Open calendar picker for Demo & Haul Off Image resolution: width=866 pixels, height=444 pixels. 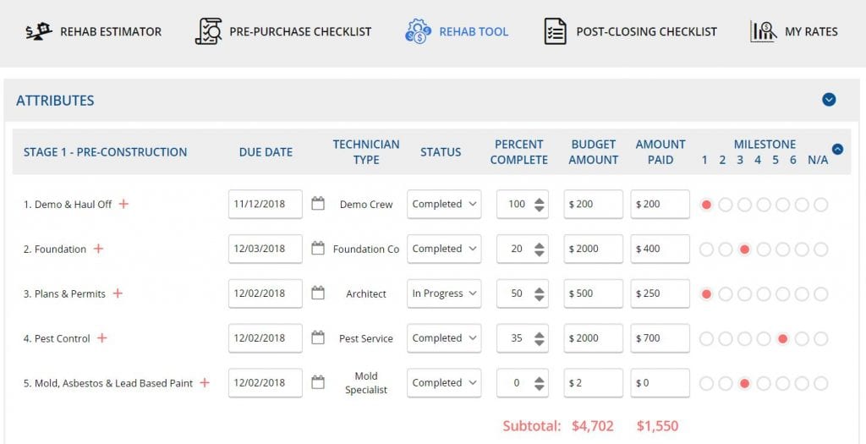click(x=318, y=204)
